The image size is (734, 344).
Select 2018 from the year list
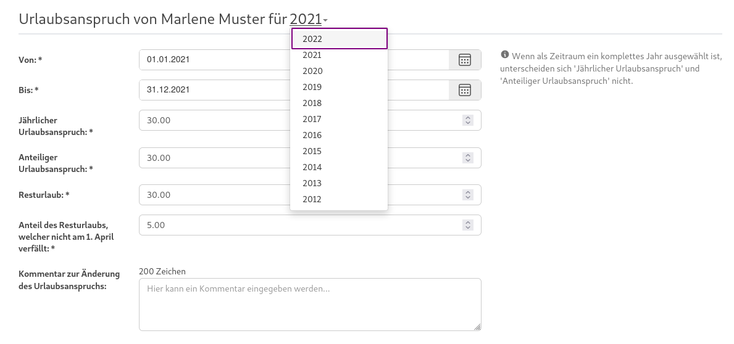click(339, 103)
